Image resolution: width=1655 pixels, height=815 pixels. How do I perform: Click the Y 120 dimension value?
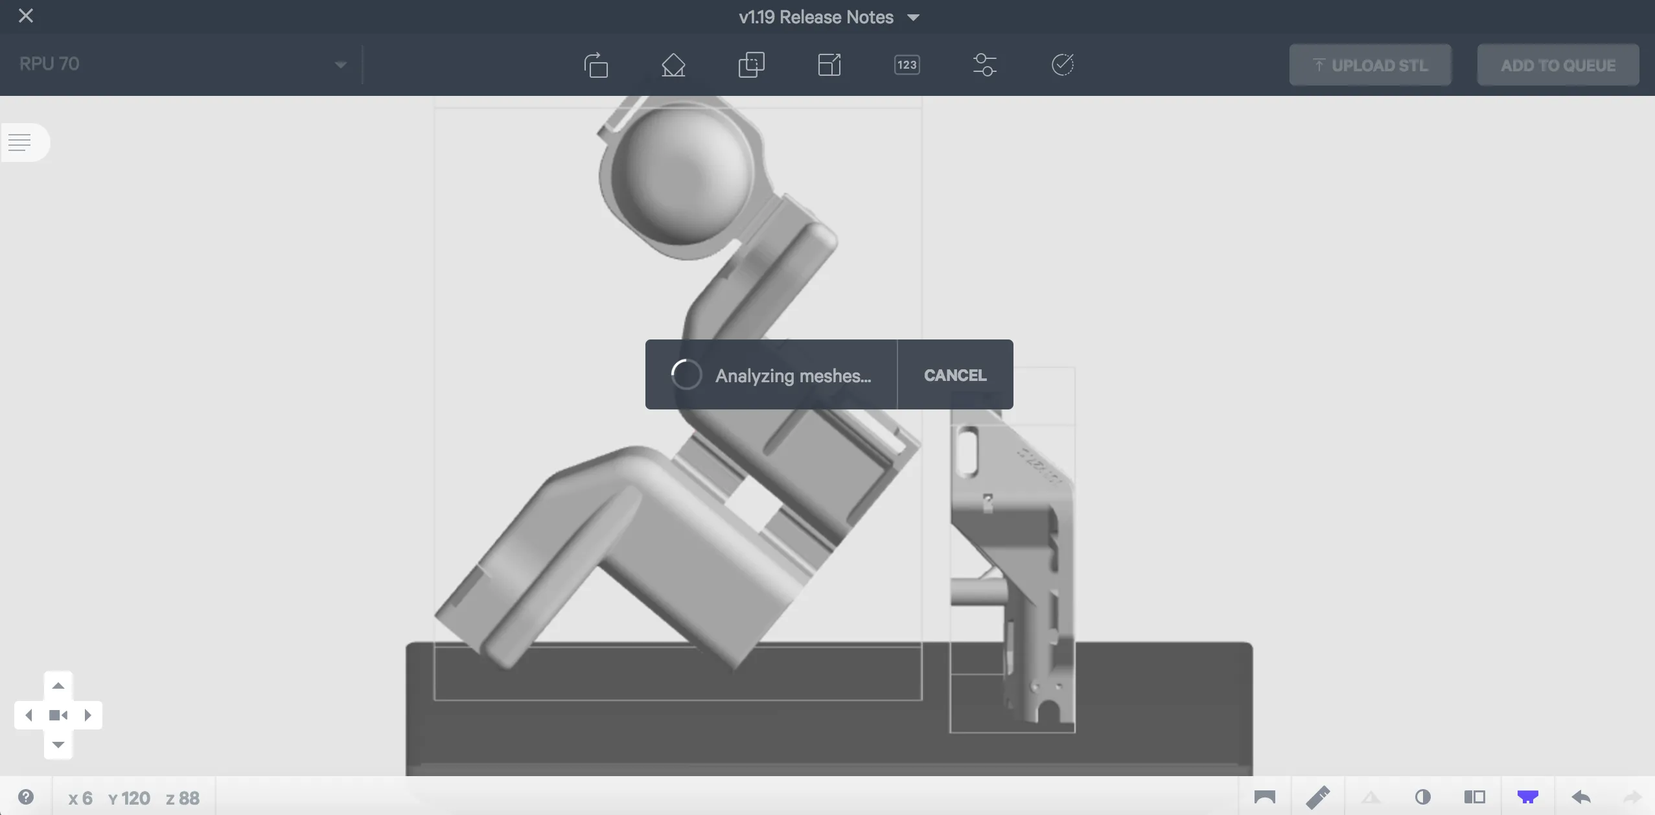(129, 798)
